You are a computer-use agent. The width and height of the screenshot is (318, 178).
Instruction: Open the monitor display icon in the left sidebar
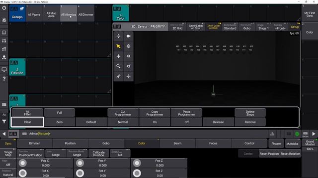tap(4, 70)
